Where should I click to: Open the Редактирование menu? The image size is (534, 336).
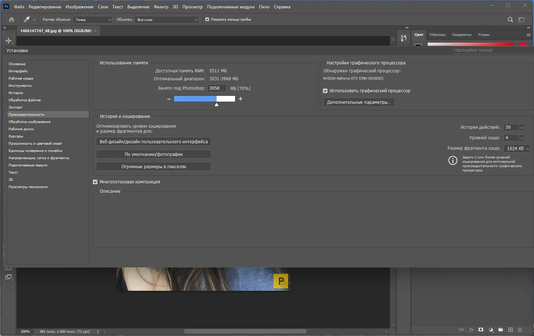pyautogui.click(x=45, y=7)
